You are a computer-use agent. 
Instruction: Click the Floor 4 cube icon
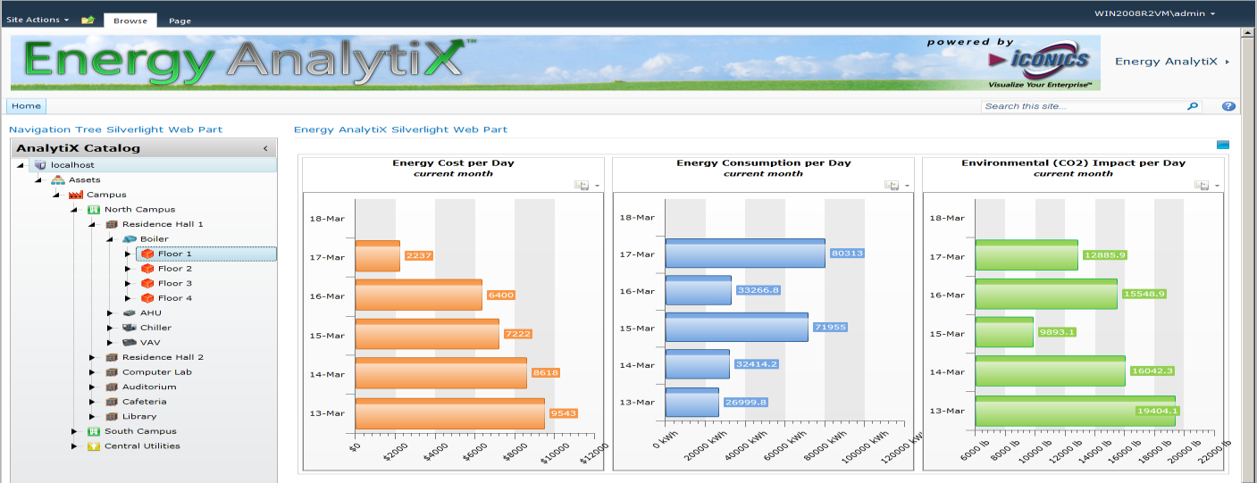coord(147,297)
